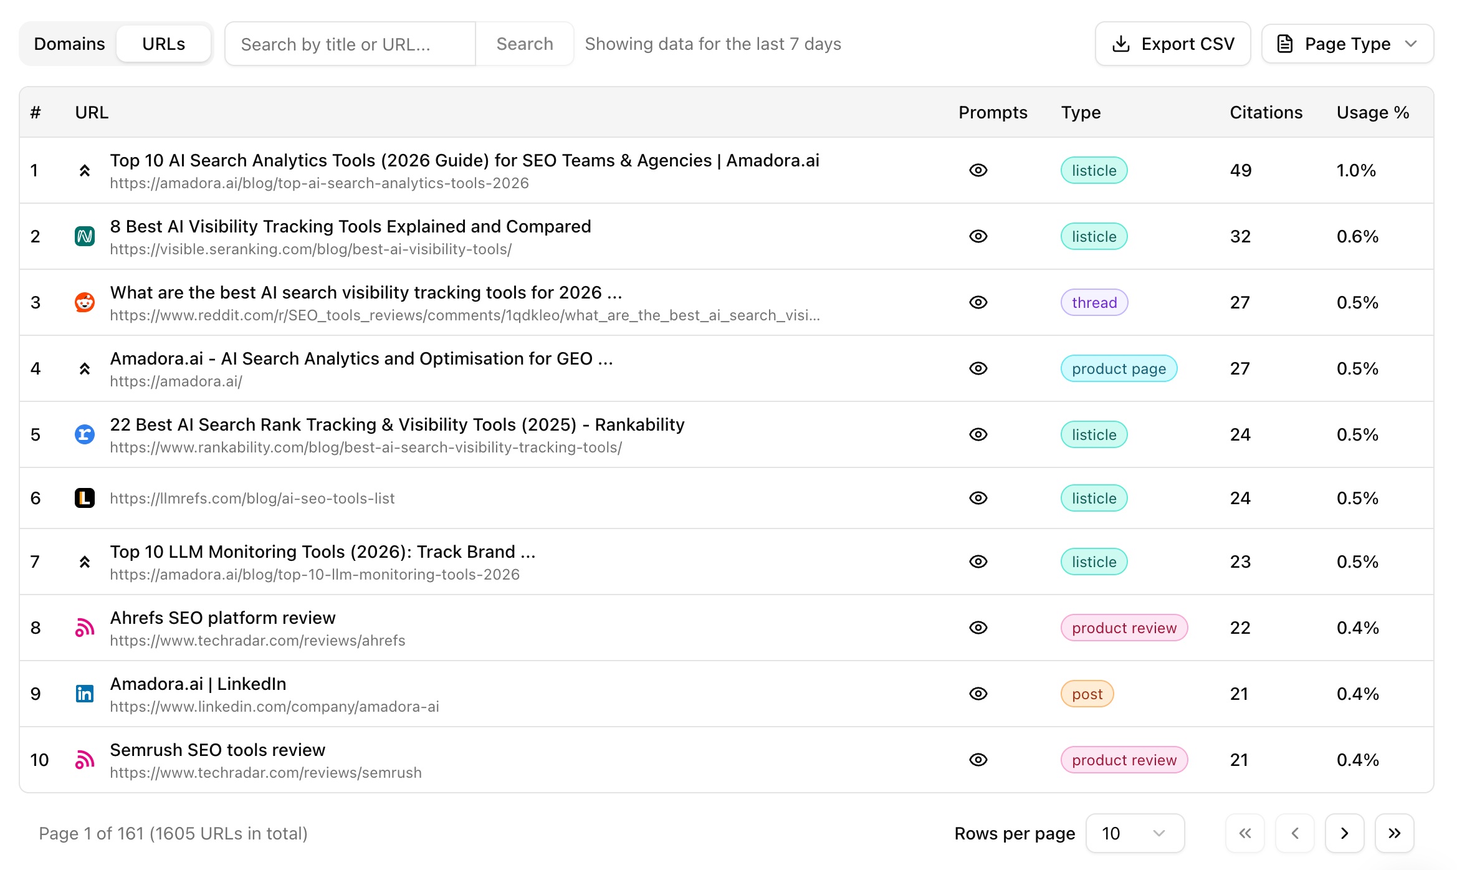The height and width of the screenshot is (870, 1457).
Task: Click the TechRadar feed icon for Ahrefs review
Action: 85,628
